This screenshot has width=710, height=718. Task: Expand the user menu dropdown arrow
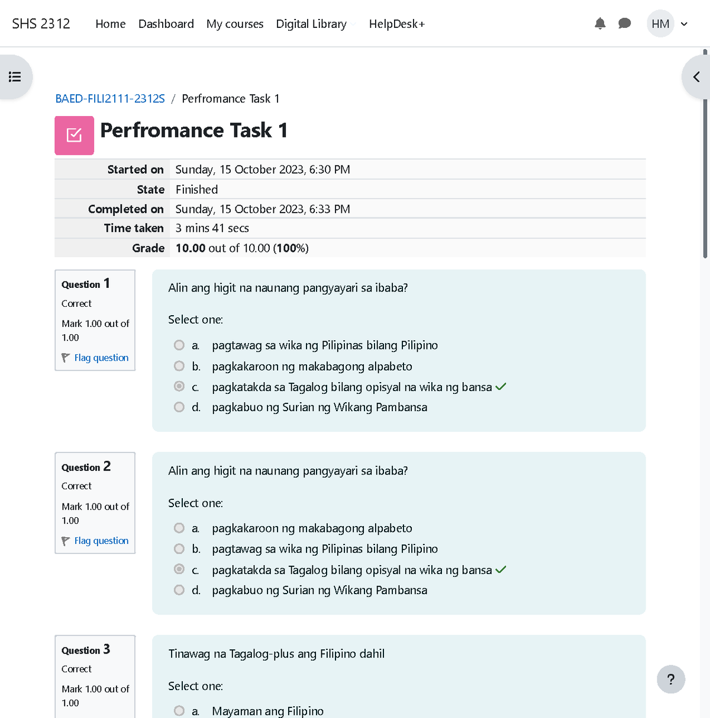click(685, 24)
